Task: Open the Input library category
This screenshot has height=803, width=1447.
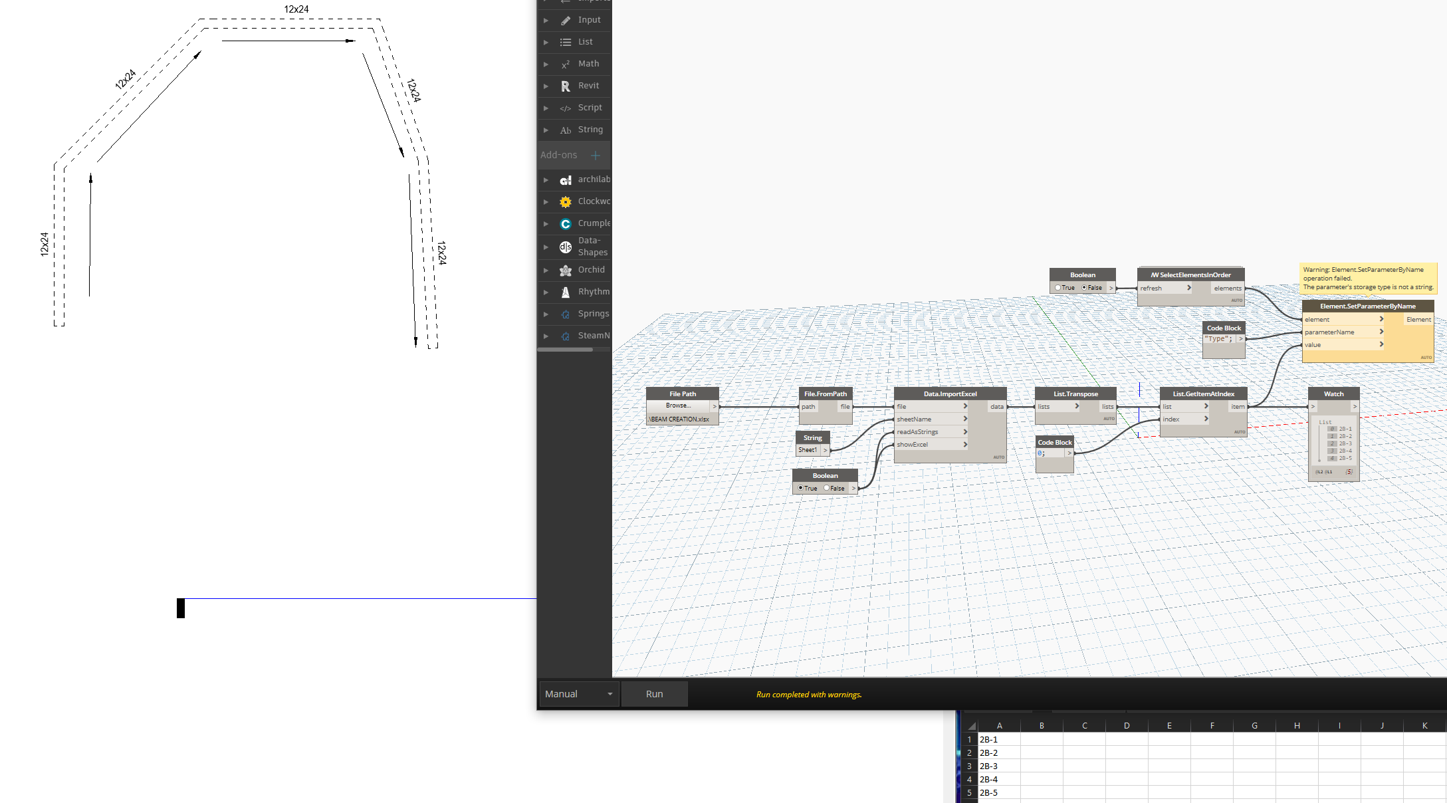Action: (588, 20)
